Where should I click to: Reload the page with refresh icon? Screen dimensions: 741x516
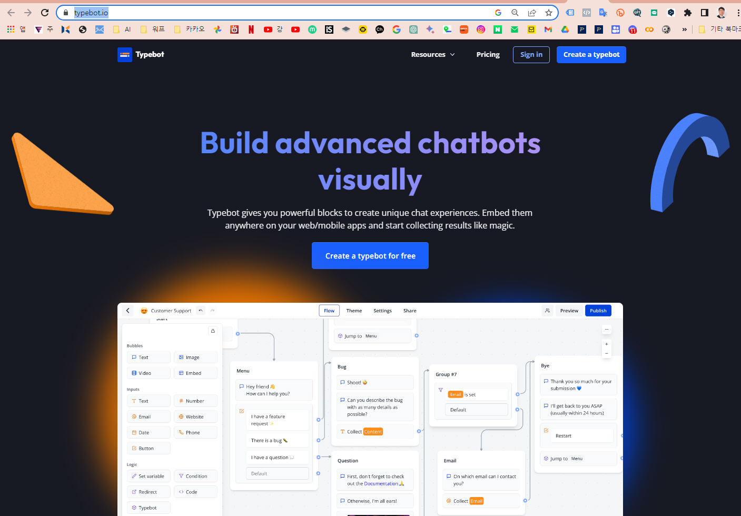coord(45,13)
